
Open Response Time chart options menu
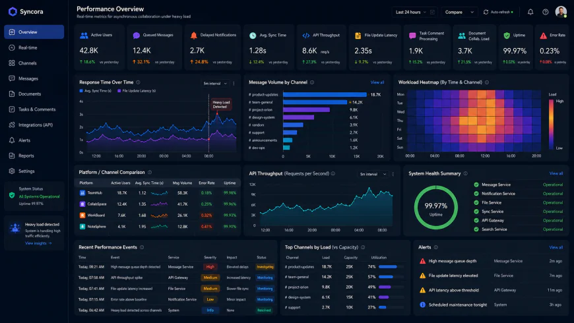(x=234, y=84)
